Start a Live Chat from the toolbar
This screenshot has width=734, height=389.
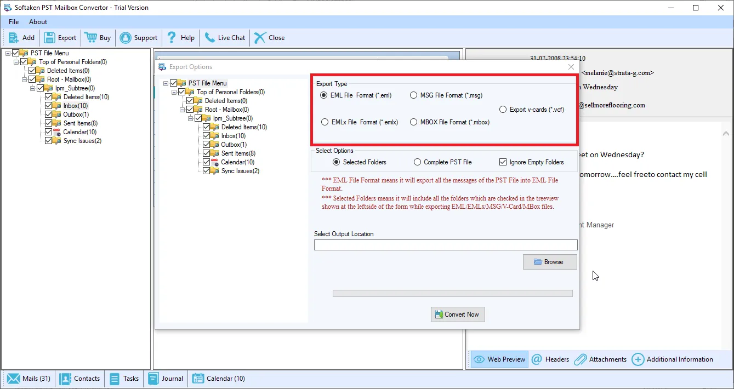[x=225, y=38]
